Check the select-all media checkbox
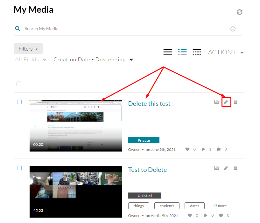This screenshot has height=223, width=260. click(19, 84)
